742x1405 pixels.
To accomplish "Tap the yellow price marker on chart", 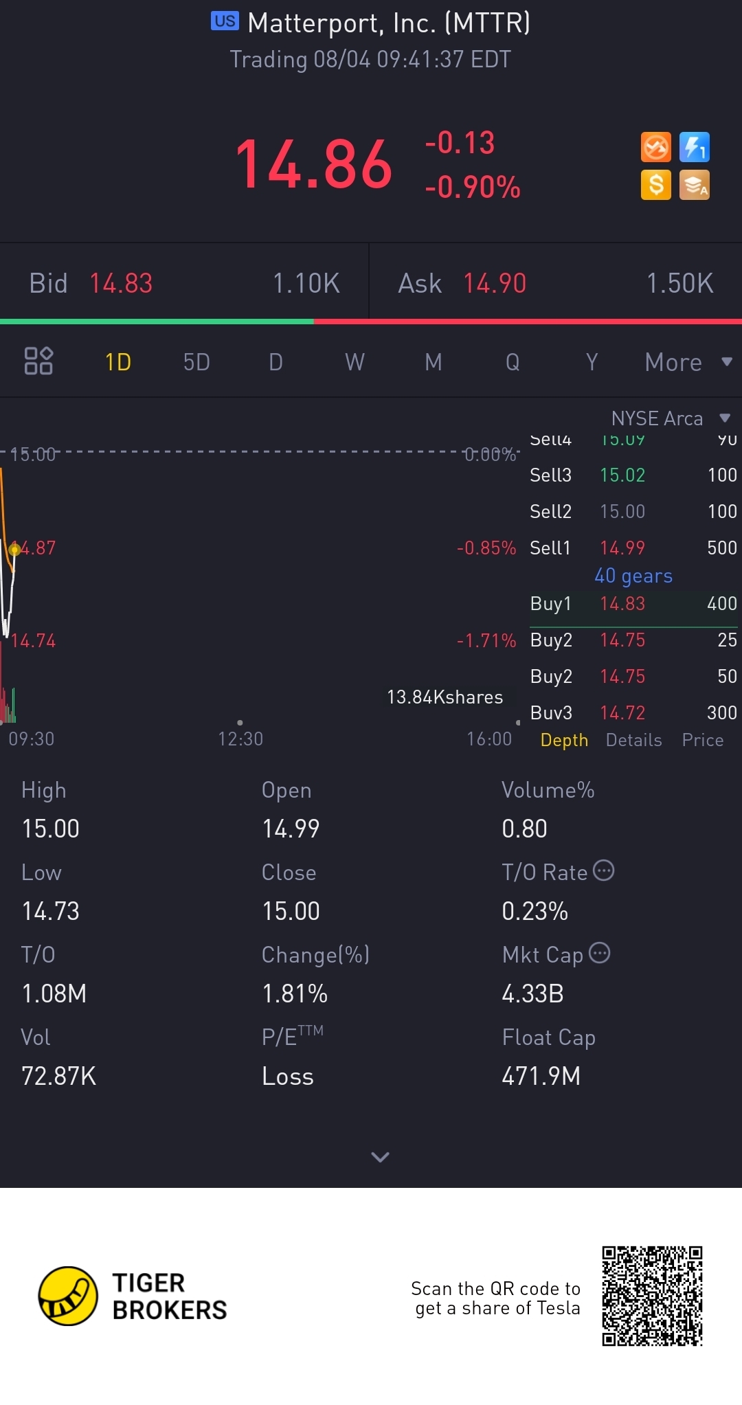I will [14, 549].
